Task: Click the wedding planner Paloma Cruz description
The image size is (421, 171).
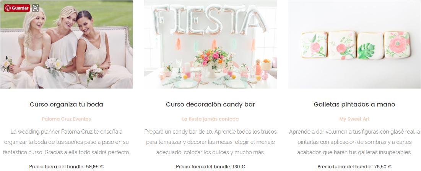Action: 66,142
